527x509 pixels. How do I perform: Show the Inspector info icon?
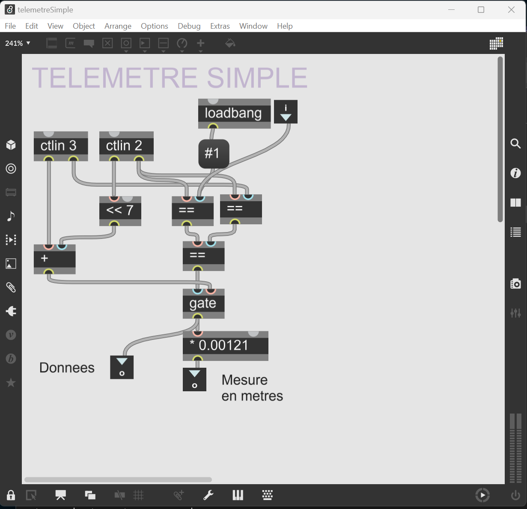(x=516, y=173)
